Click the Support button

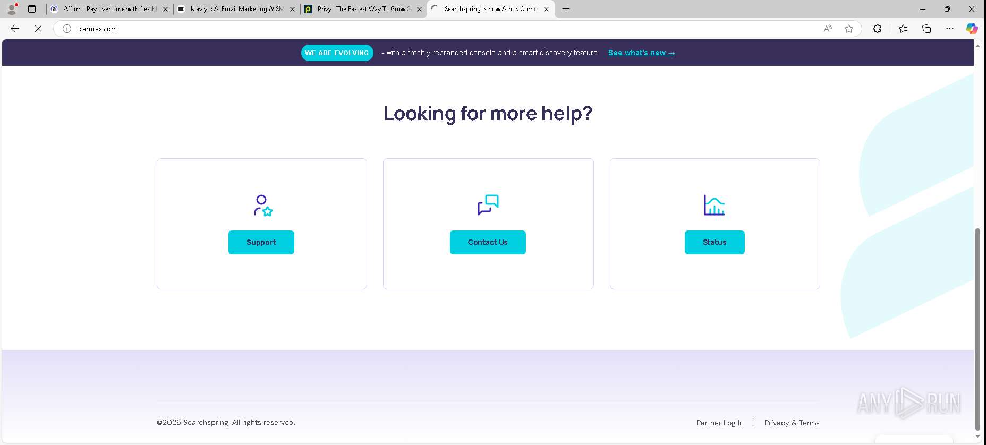(x=261, y=242)
